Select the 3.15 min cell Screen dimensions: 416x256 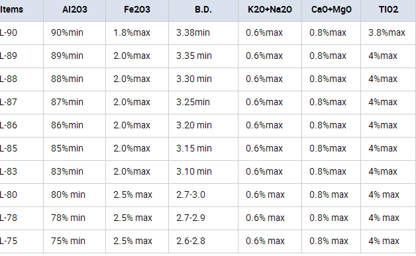pos(203,149)
